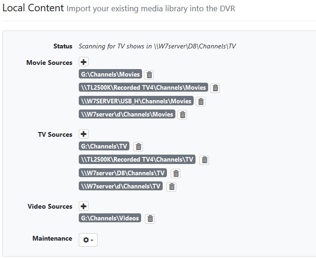Delete the W7server\D8 TV source

coord(175,173)
